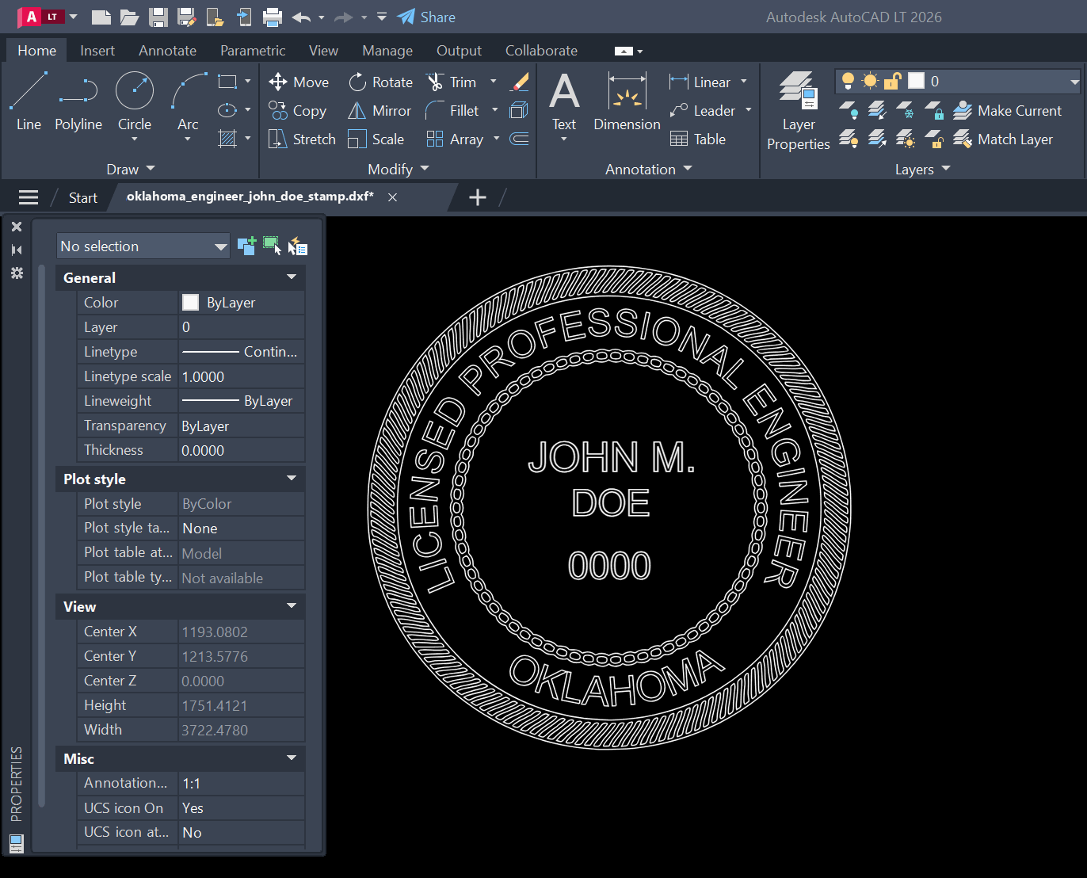This screenshot has width=1087, height=878.
Task: Click the Trim tool
Action: point(451,82)
